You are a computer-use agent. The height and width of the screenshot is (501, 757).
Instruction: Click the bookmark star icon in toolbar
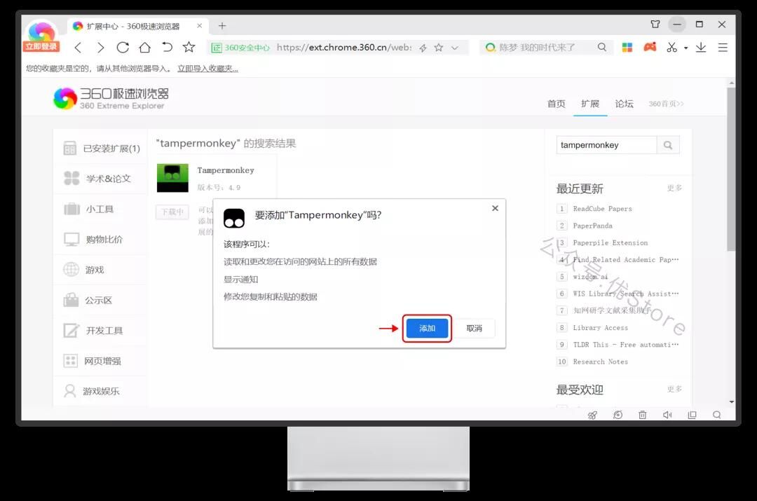[x=189, y=48]
